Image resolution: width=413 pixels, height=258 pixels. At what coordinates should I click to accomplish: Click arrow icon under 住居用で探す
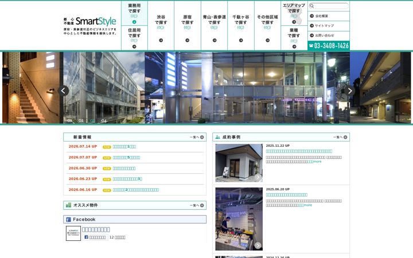coord(134,46)
